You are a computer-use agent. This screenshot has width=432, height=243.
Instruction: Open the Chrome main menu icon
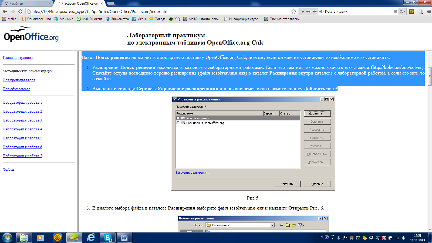tap(429, 12)
